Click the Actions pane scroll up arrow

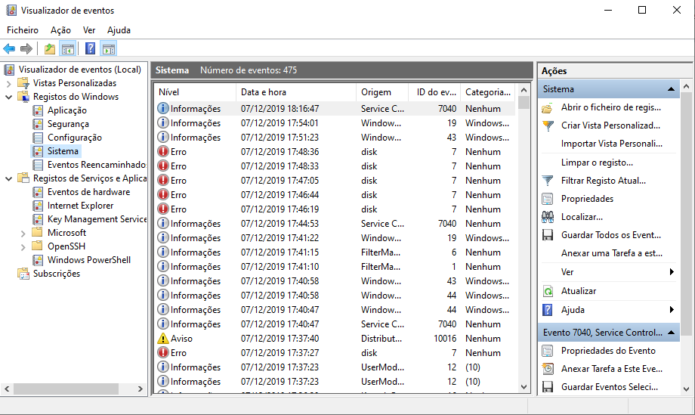(686, 86)
